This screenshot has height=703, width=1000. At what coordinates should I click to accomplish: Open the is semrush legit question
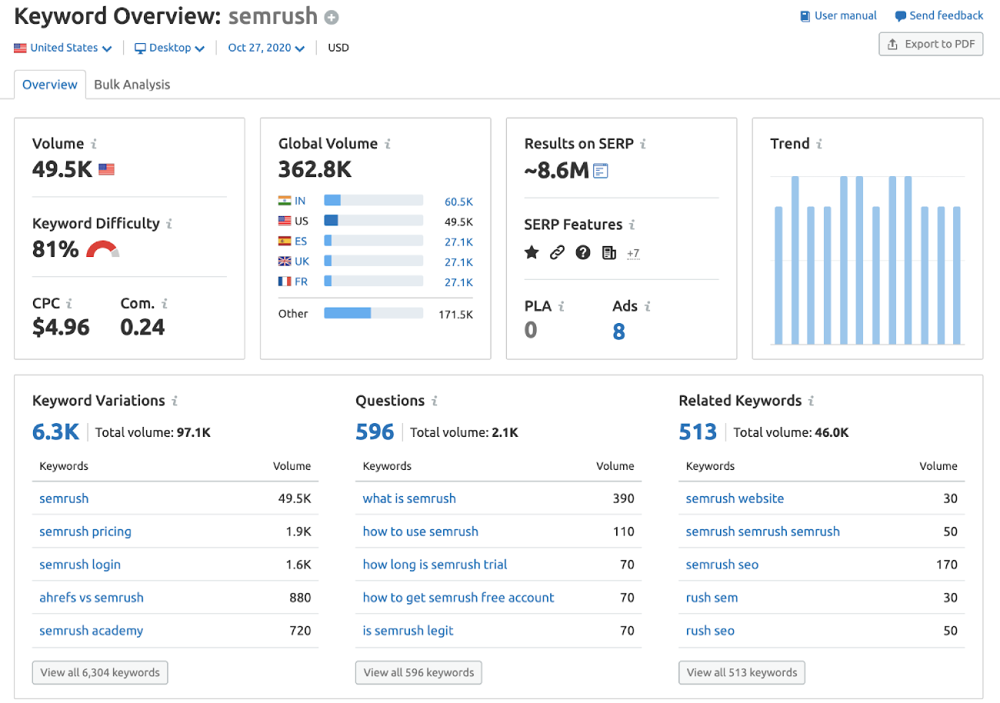point(408,631)
